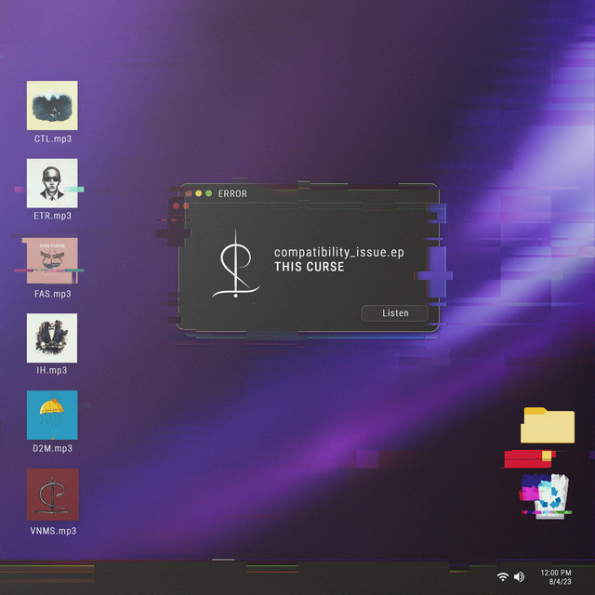The image size is (595, 595).
Task: Open the yellow folder on the desktop
Action: (x=548, y=426)
